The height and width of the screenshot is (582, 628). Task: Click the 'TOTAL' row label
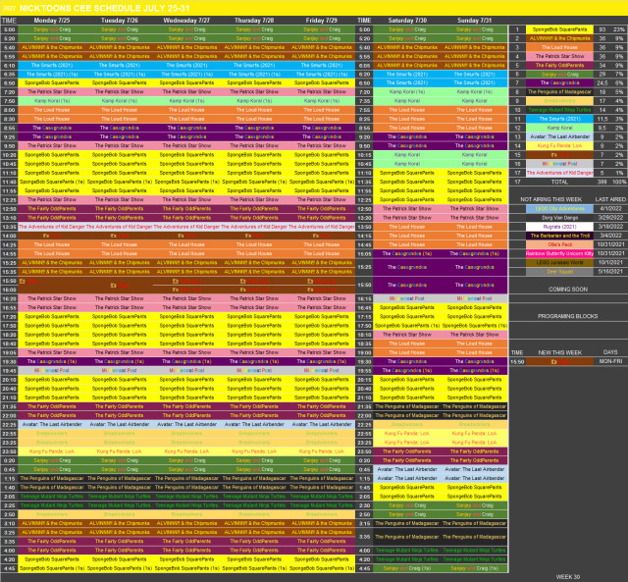pyautogui.click(x=559, y=182)
